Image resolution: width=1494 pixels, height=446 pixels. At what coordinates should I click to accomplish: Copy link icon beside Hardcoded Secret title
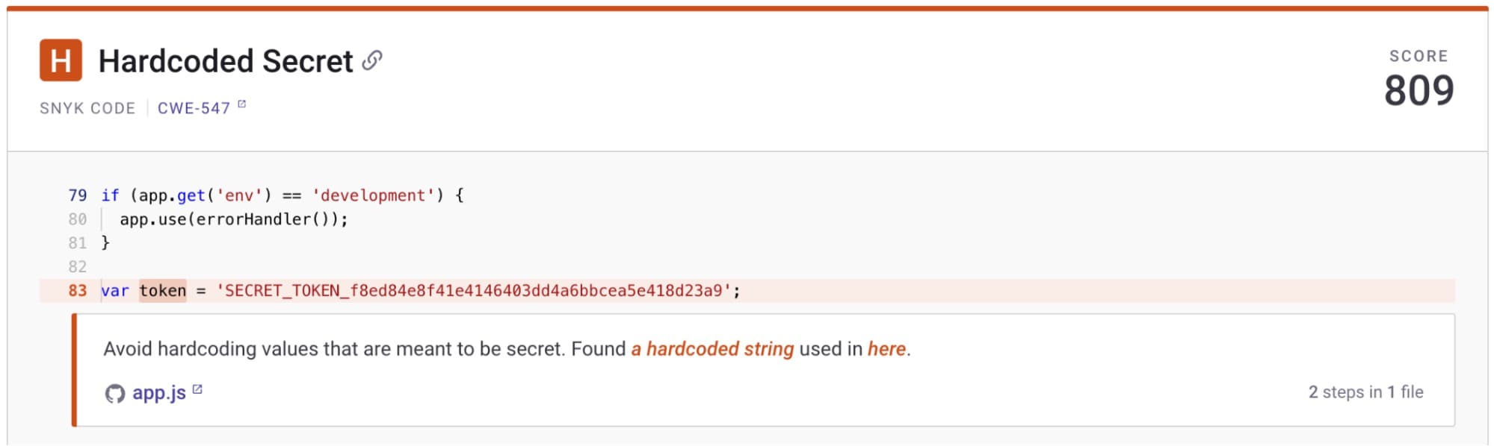pos(372,60)
